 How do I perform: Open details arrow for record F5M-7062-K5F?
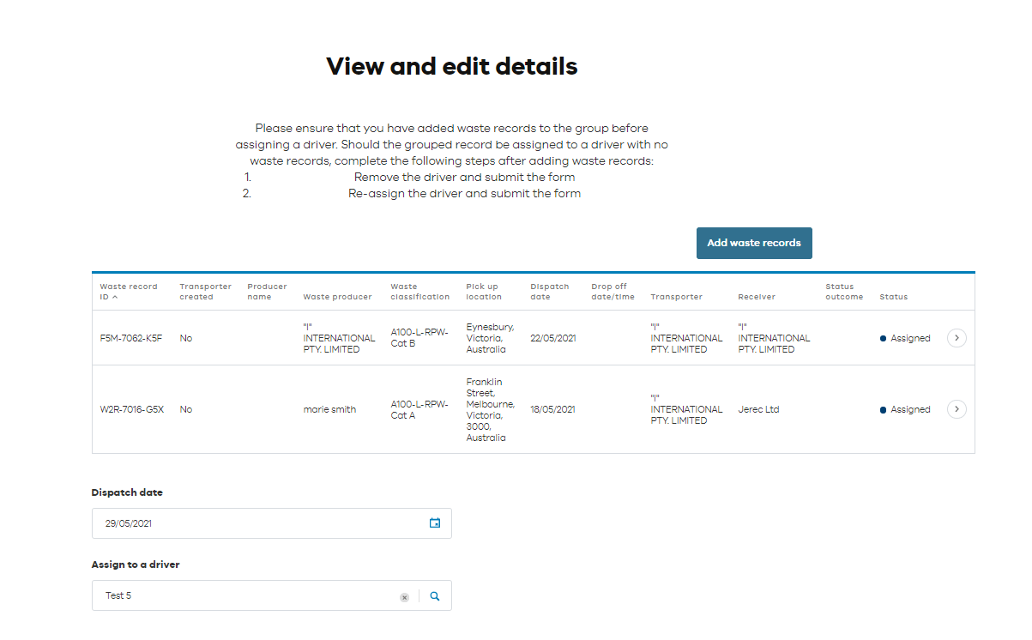[x=957, y=338]
